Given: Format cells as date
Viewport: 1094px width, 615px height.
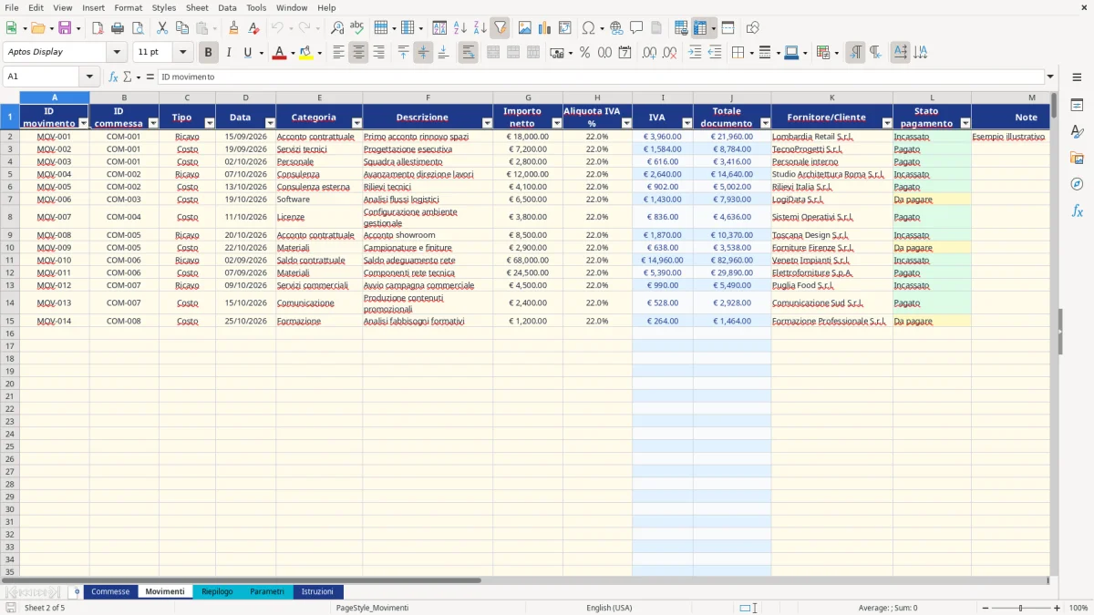Looking at the screenshot, I should pos(625,53).
